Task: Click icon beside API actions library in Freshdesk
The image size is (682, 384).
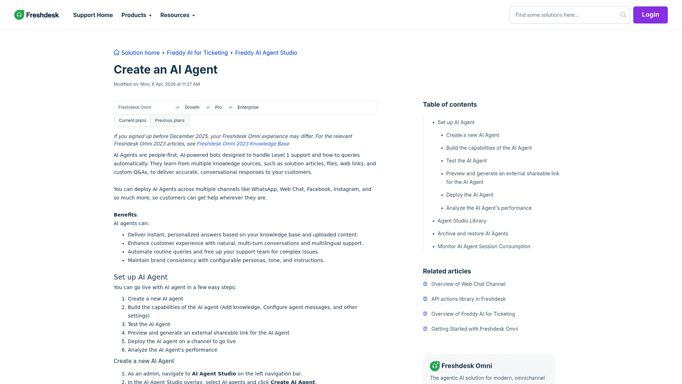Action: tap(425, 299)
